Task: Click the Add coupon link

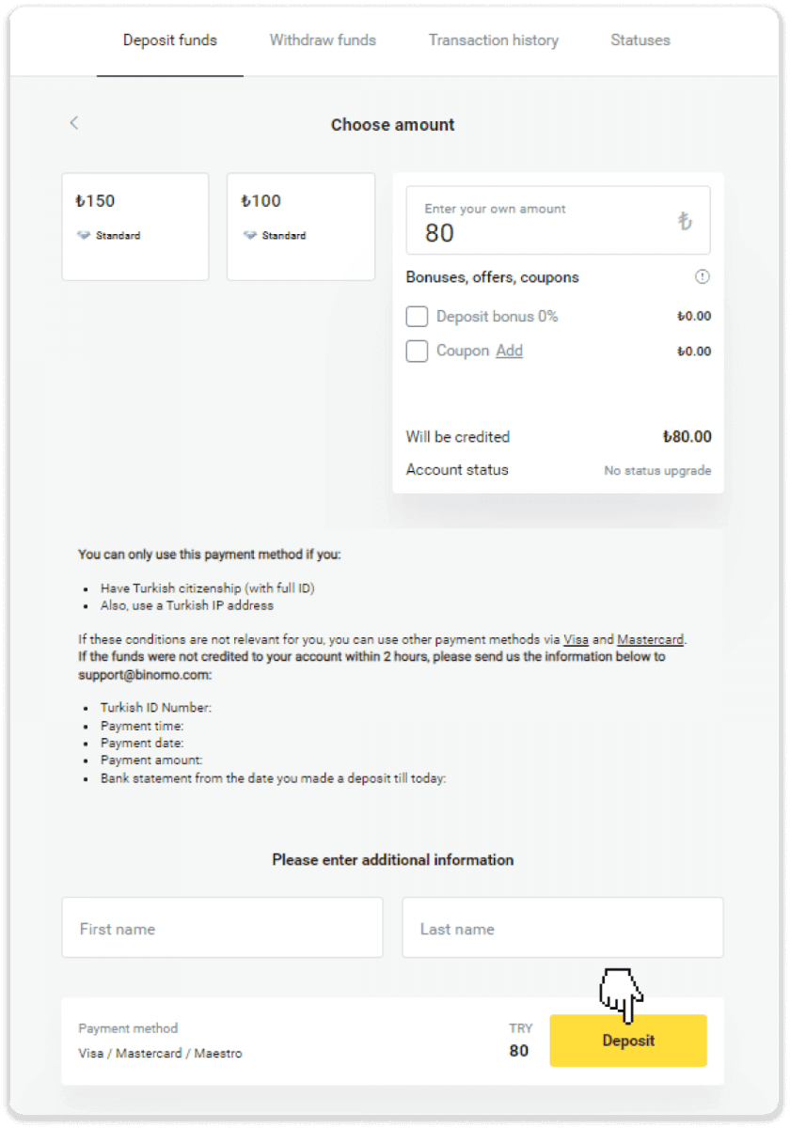Action: click(x=509, y=350)
